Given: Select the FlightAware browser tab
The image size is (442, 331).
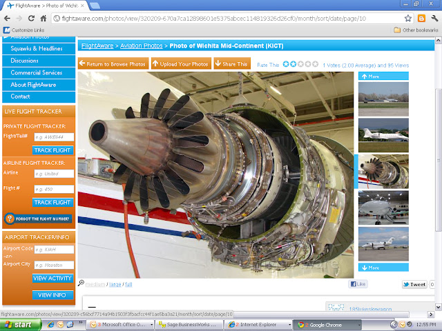Looking at the screenshot, I should 46,6.
